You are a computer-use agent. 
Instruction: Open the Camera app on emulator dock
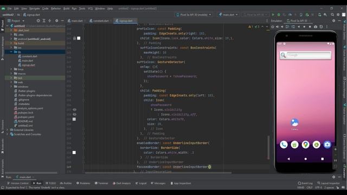point(327,145)
